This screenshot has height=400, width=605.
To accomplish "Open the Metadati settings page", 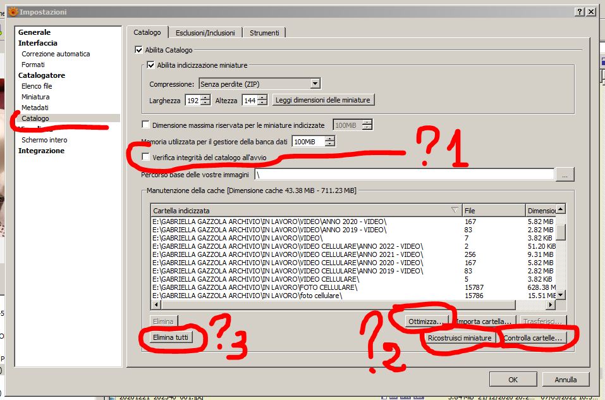I will click(35, 108).
